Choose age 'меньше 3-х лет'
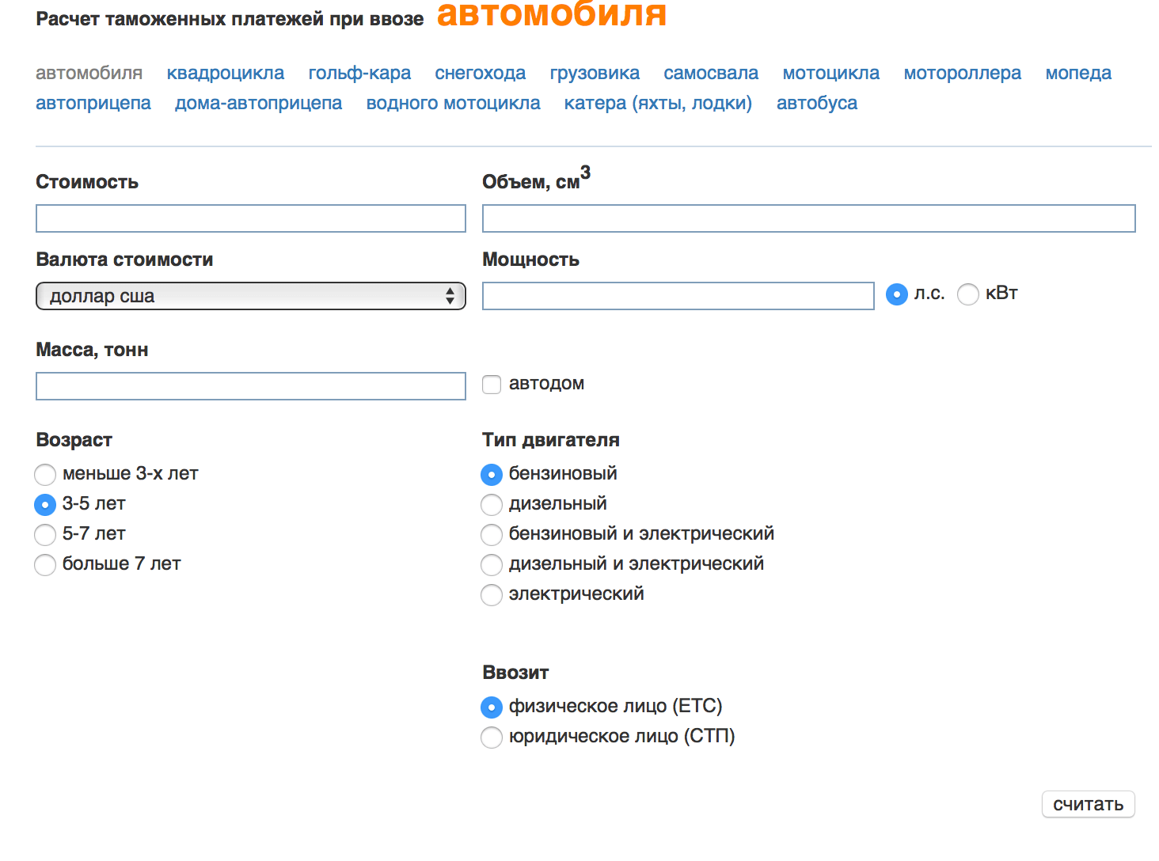Image resolution: width=1159 pixels, height=861 pixels. 45,475
